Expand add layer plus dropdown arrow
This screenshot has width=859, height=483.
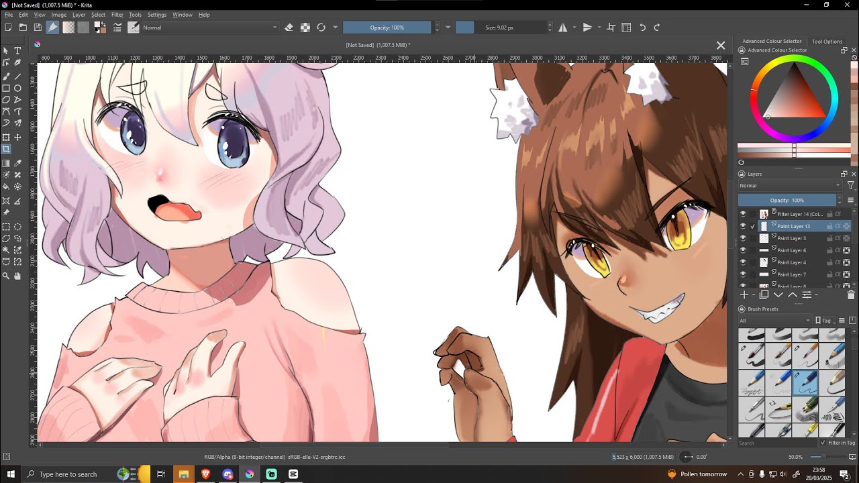[x=752, y=295]
